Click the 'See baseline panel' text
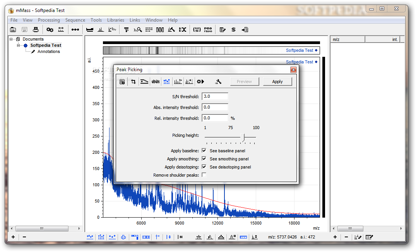The height and width of the screenshot is (252, 416). point(228,151)
